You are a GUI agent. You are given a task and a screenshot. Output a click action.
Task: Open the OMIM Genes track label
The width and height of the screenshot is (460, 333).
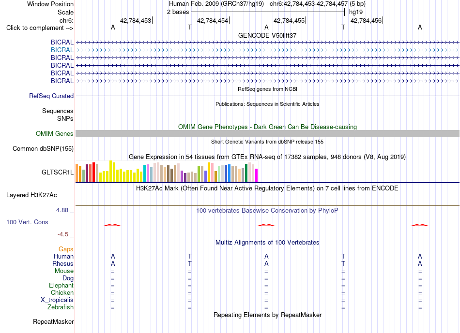coord(55,133)
